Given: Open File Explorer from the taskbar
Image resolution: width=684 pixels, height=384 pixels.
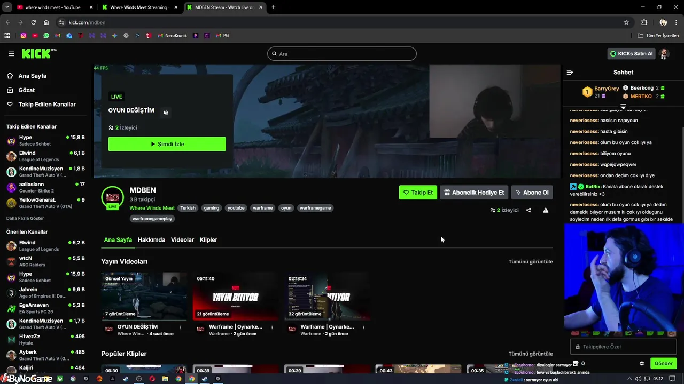Looking at the screenshot, I should tap(165, 379).
